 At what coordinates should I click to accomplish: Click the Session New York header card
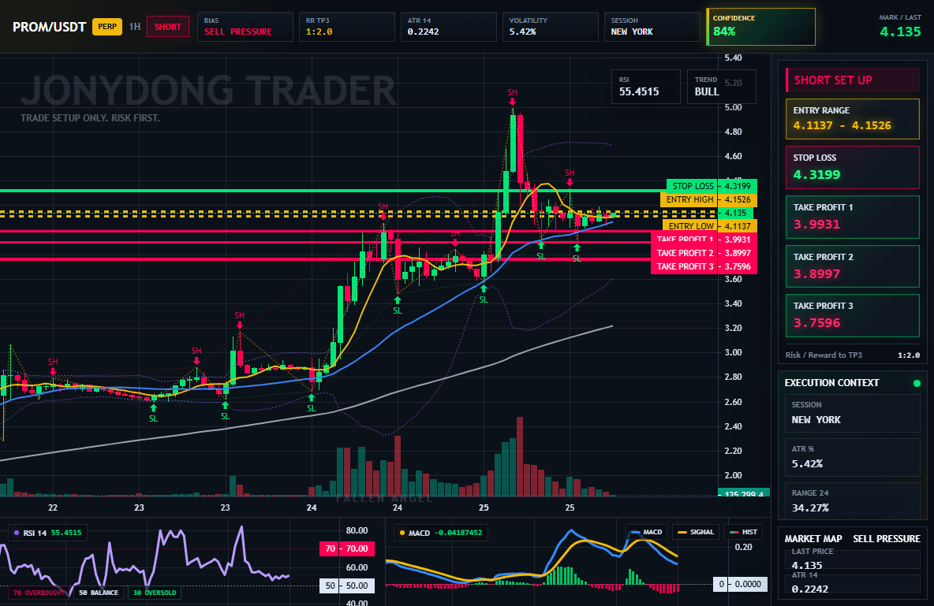(652, 27)
